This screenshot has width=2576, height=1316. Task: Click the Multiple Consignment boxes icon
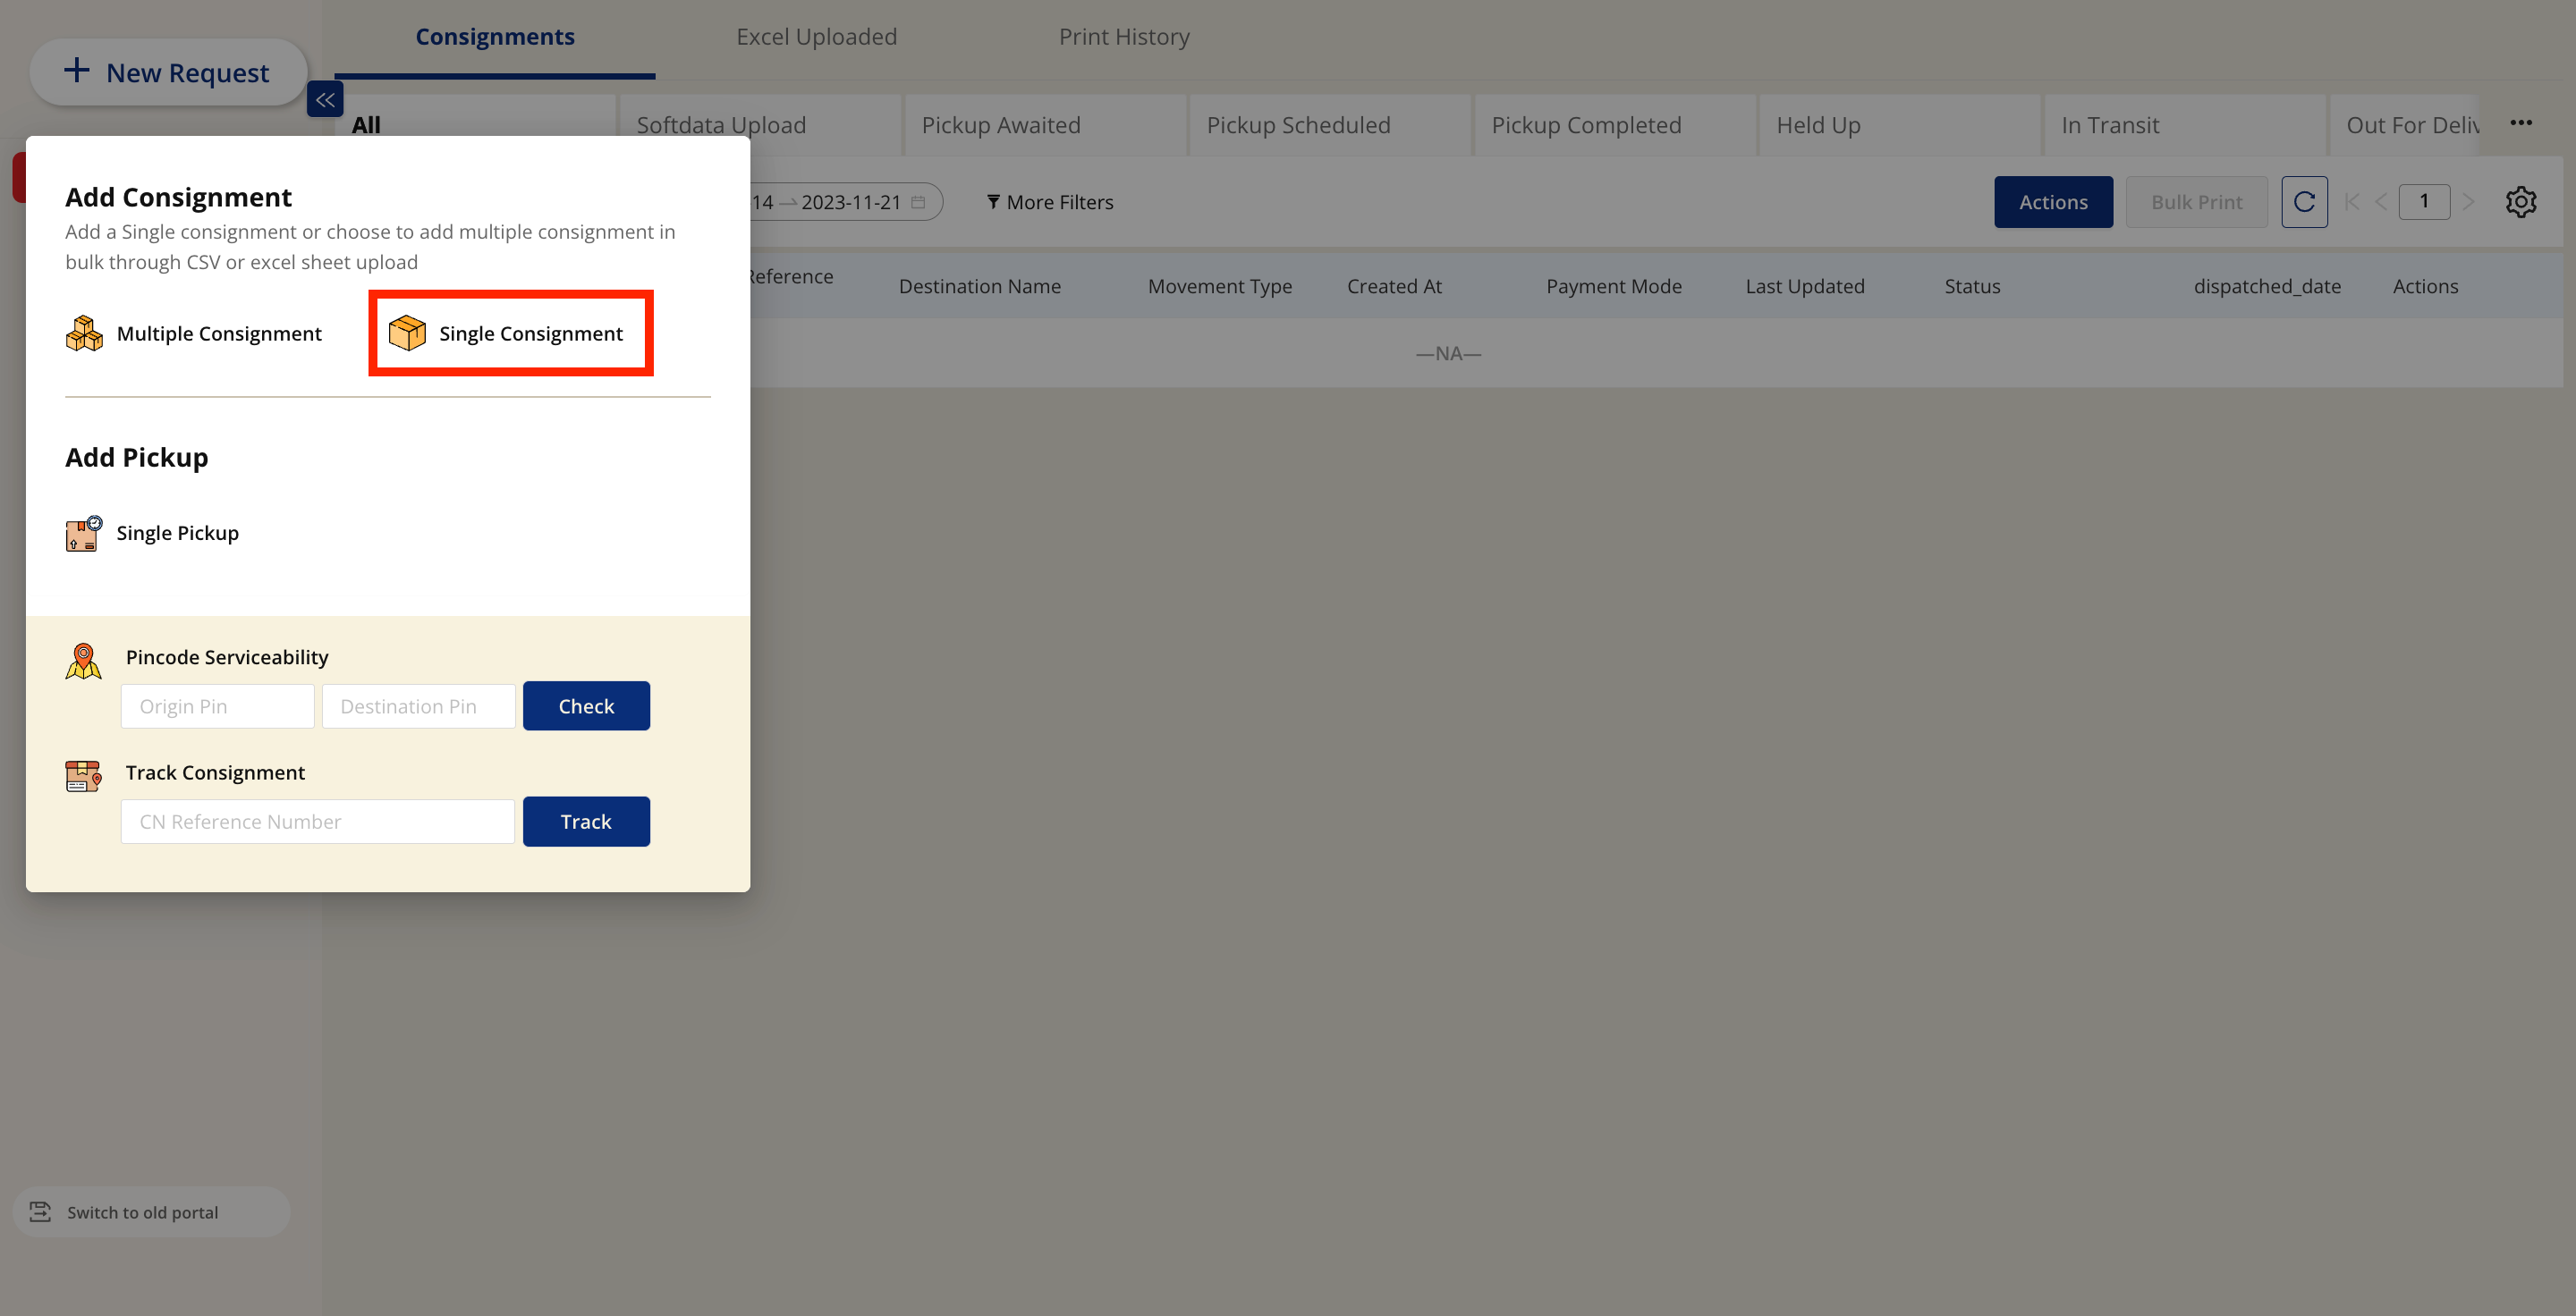point(84,333)
